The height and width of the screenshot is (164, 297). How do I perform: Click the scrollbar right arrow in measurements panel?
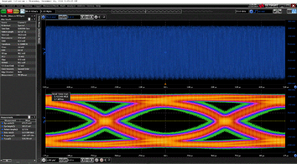[35, 161]
